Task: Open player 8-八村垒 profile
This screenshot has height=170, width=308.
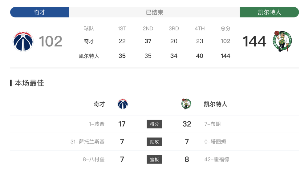Action: (94, 159)
